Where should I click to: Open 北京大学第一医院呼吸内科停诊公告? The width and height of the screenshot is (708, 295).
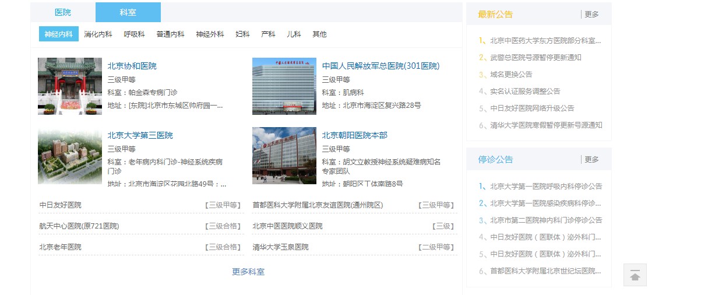(x=546, y=187)
